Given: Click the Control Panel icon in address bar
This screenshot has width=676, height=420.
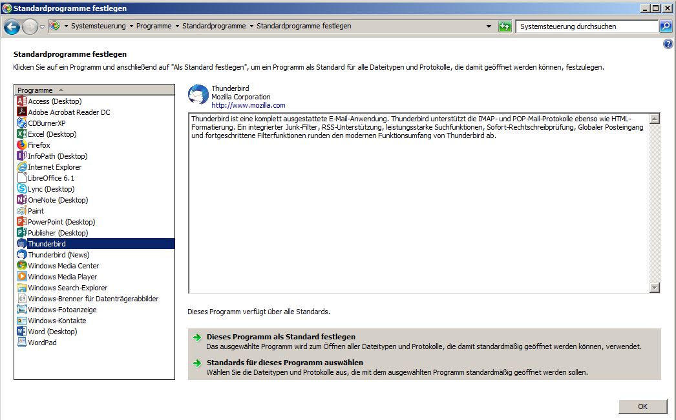Looking at the screenshot, I should [55, 26].
